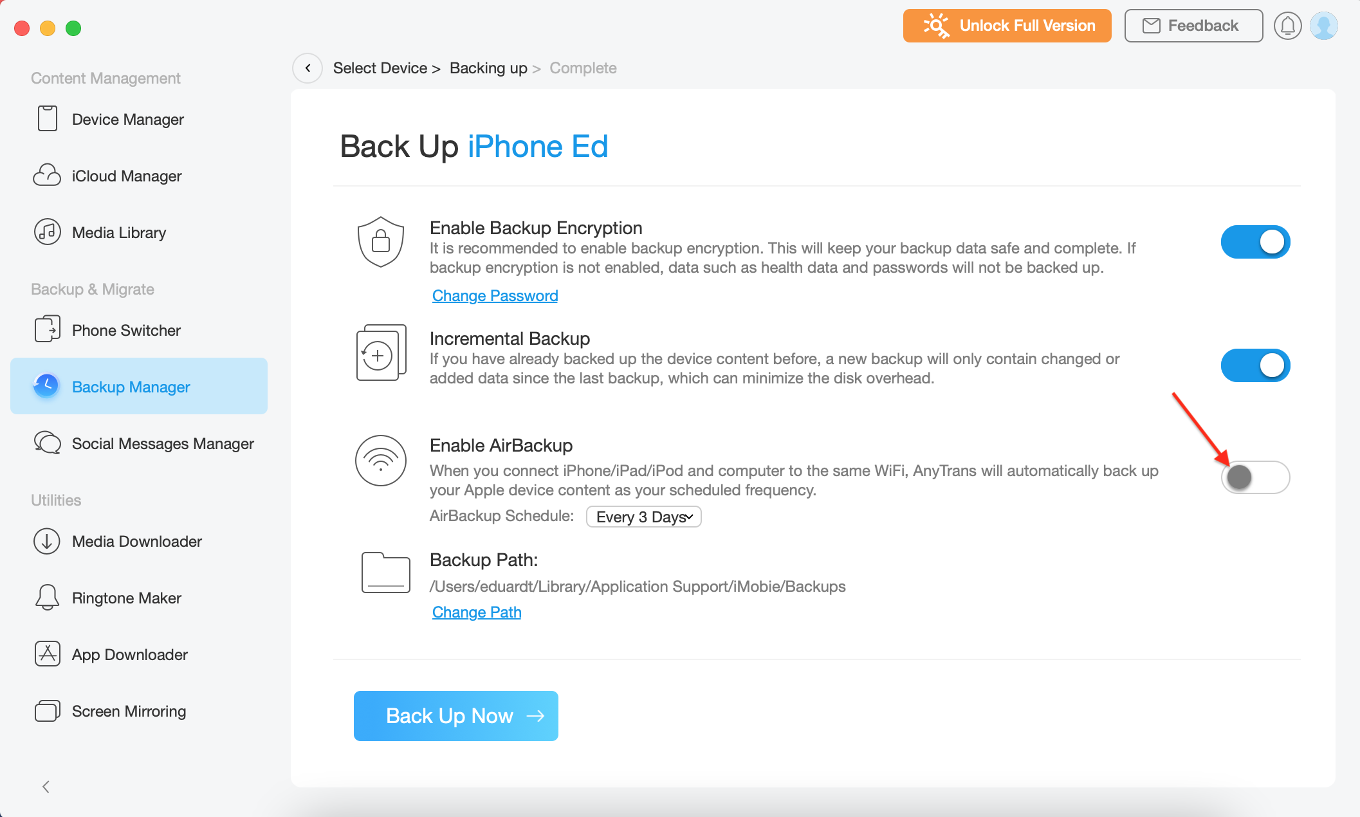Click the Media Library icon
The image size is (1360, 817).
tap(46, 233)
